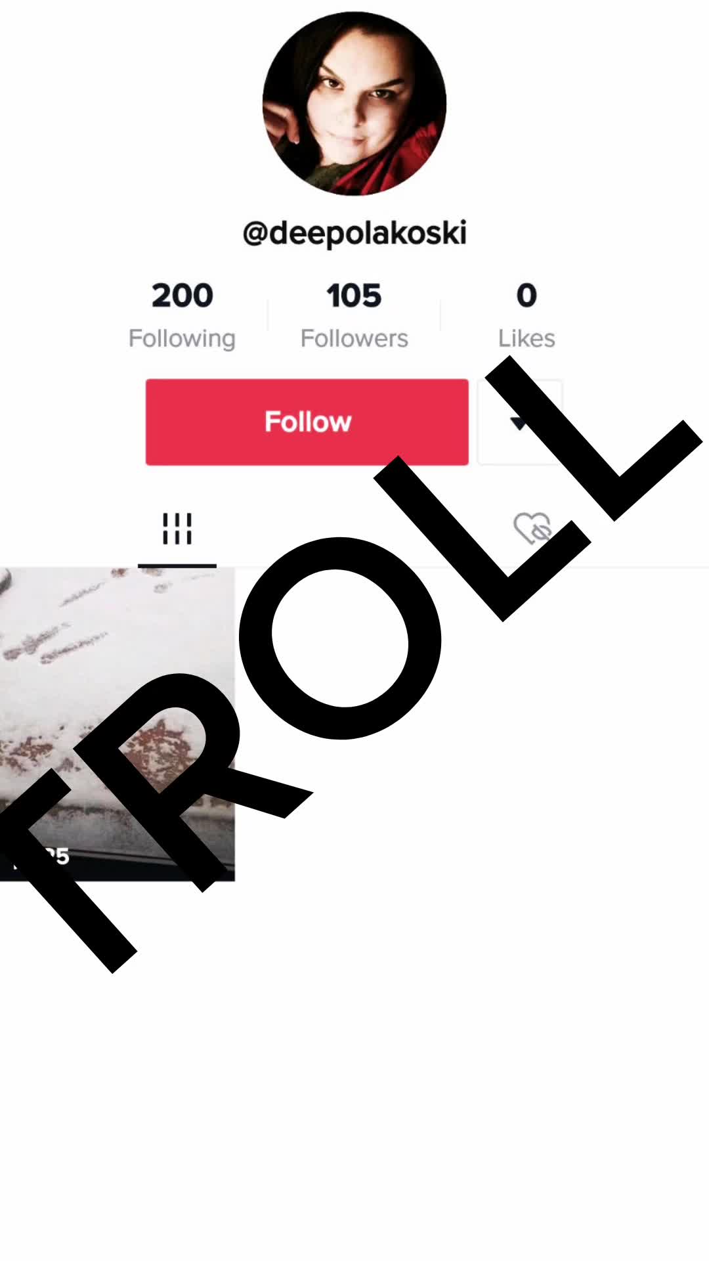
Task: Open the 105 Followers count
Action: pyautogui.click(x=354, y=296)
